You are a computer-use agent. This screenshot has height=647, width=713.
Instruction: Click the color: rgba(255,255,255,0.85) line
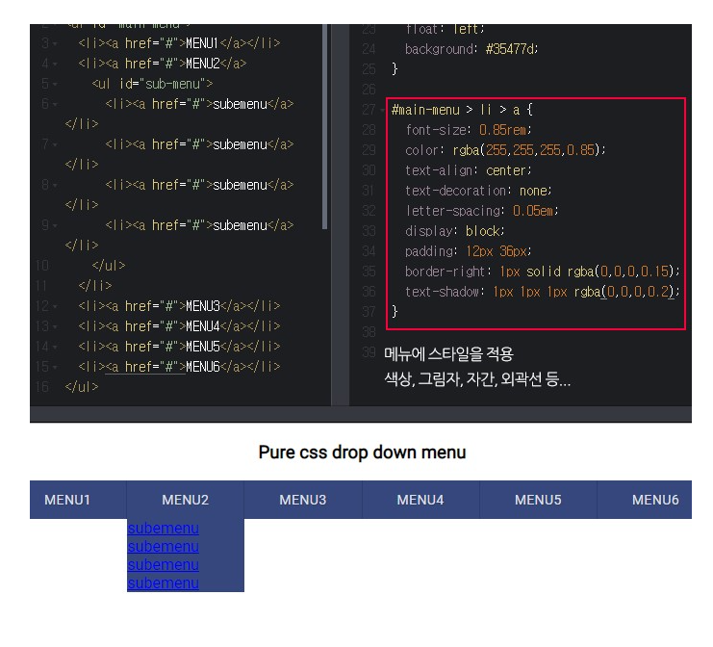505,149
